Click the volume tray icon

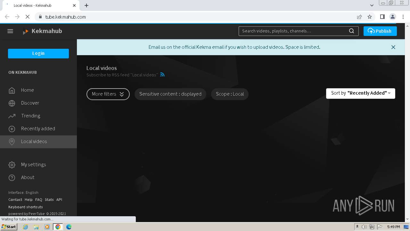[364, 227]
